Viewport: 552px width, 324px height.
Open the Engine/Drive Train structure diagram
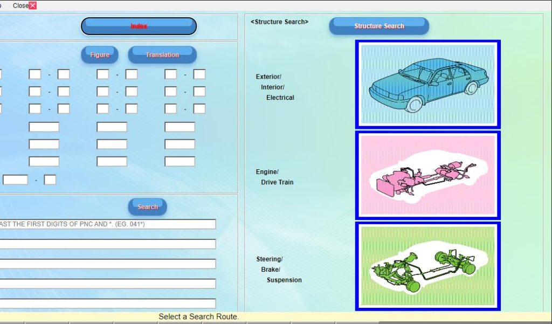point(427,175)
